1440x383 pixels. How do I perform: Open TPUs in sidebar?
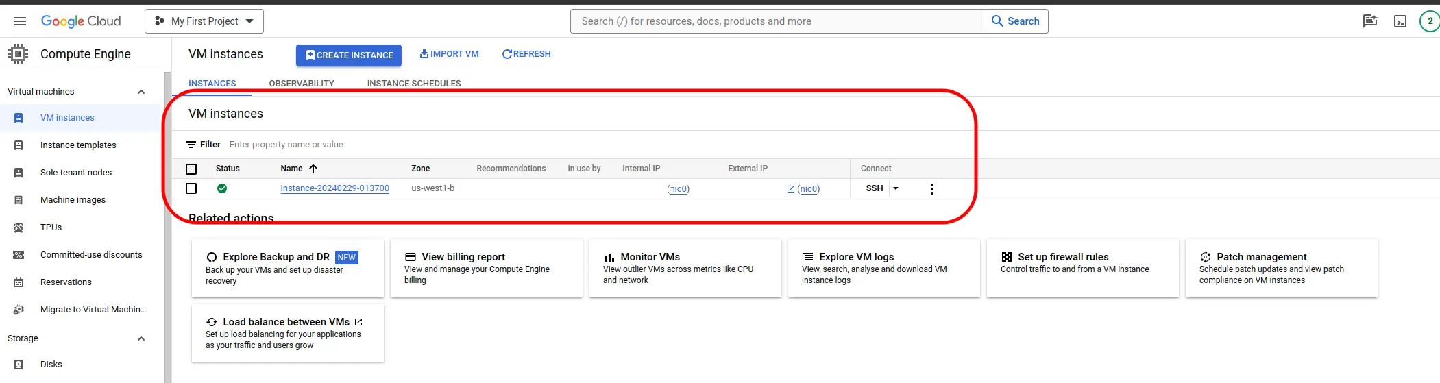click(x=51, y=227)
